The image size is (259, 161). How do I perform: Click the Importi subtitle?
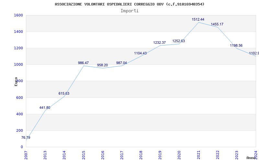tap(129, 11)
